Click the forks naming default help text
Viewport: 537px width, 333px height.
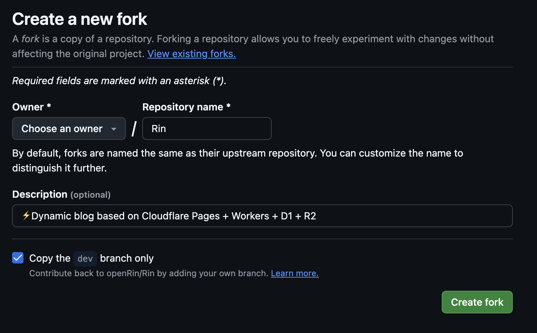coord(238,160)
